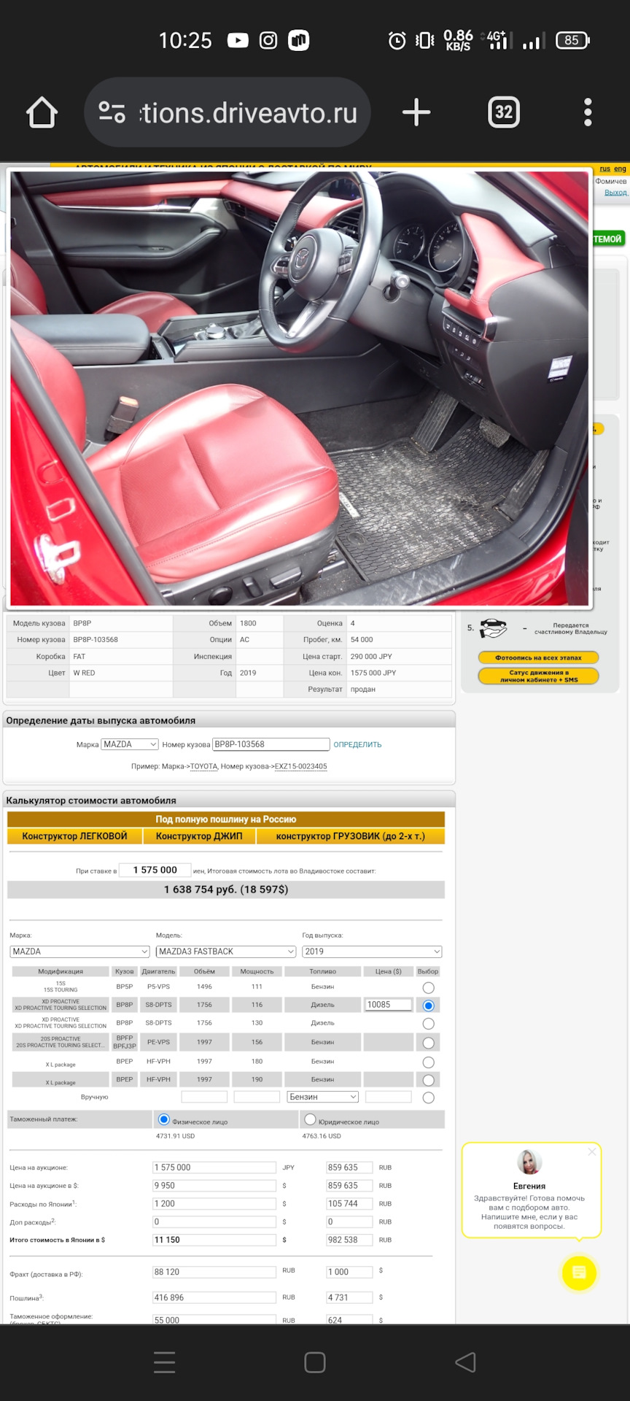Tap Android home navigation button
The image size is (630, 1401).
click(315, 1362)
